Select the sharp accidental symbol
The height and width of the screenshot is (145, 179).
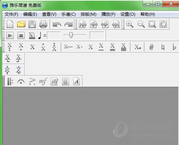pyautogui.click(x=151, y=47)
